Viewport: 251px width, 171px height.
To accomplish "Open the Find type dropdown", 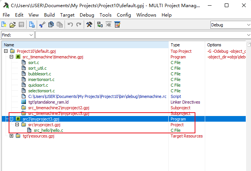I will click(17, 35).
